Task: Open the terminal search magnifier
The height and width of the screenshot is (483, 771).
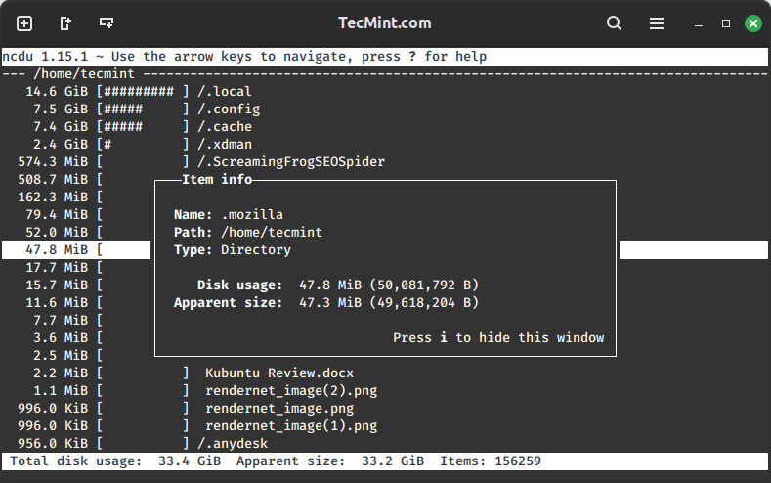Action: [x=614, y=22]
